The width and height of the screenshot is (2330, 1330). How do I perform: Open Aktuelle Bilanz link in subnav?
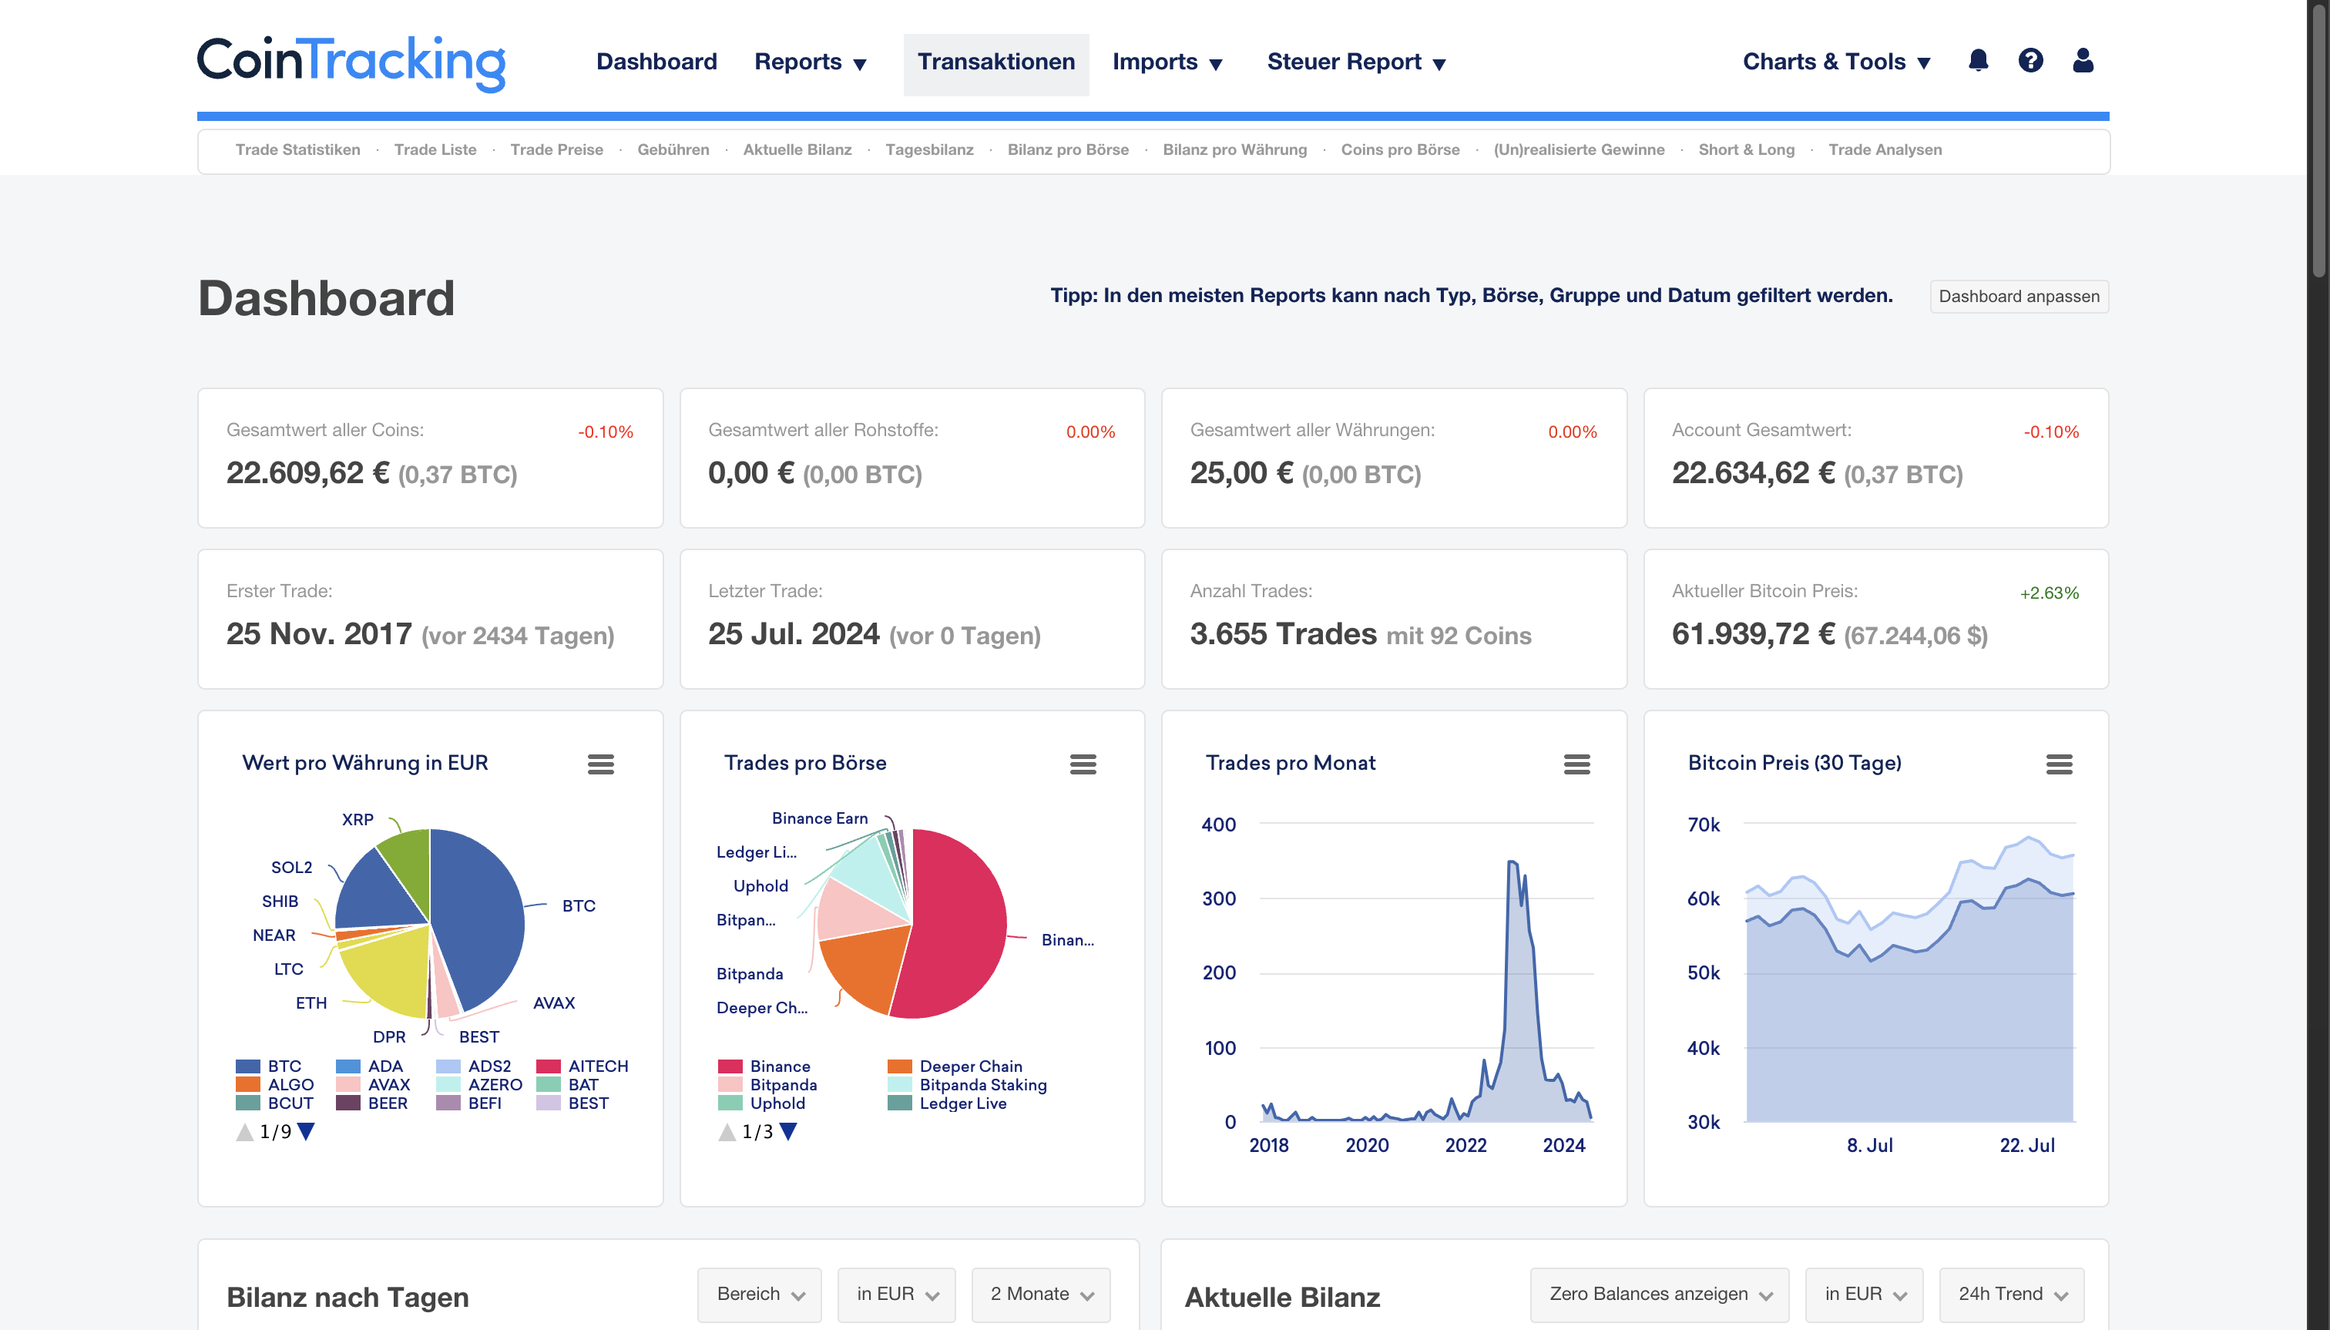click(797, 149)
